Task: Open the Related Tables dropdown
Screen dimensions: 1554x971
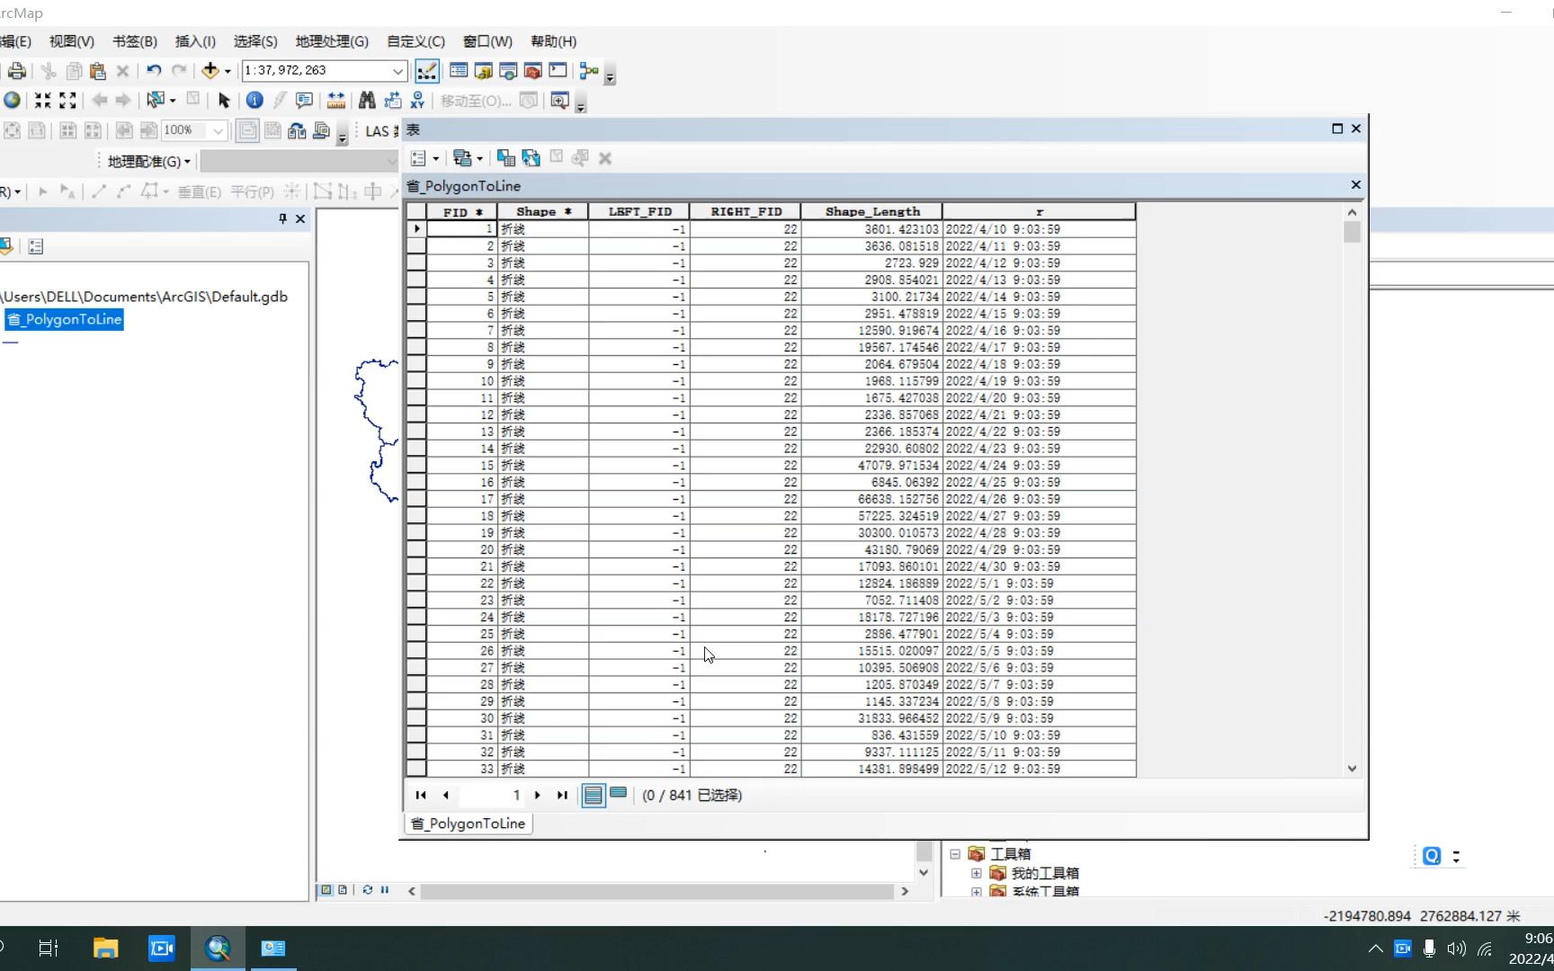Action: [468, 158]
